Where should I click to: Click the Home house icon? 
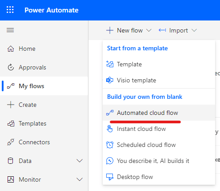click(11, 49)
